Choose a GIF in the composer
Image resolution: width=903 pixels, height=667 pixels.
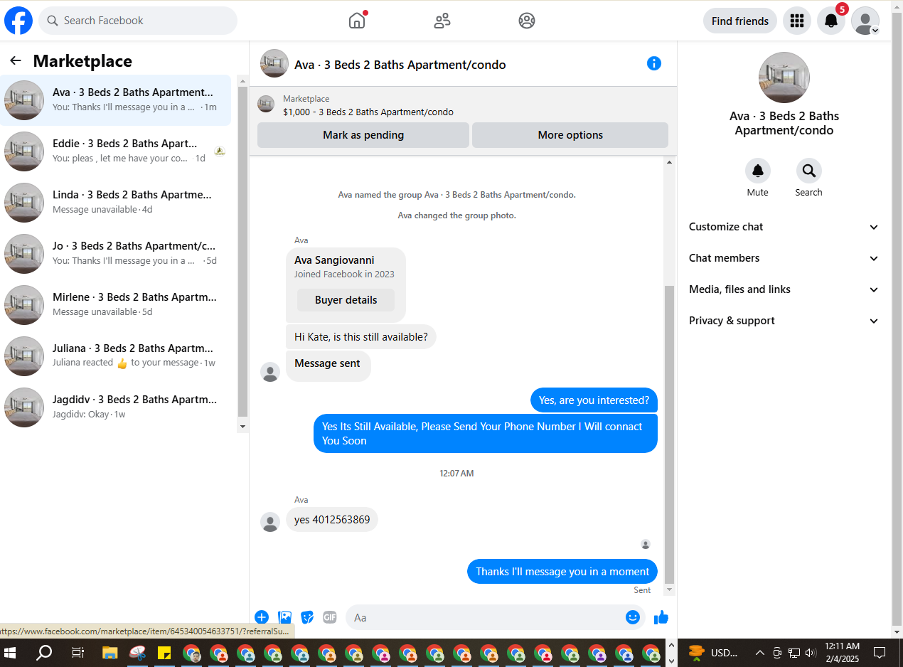pyautogui.click(x=329, y=617)
